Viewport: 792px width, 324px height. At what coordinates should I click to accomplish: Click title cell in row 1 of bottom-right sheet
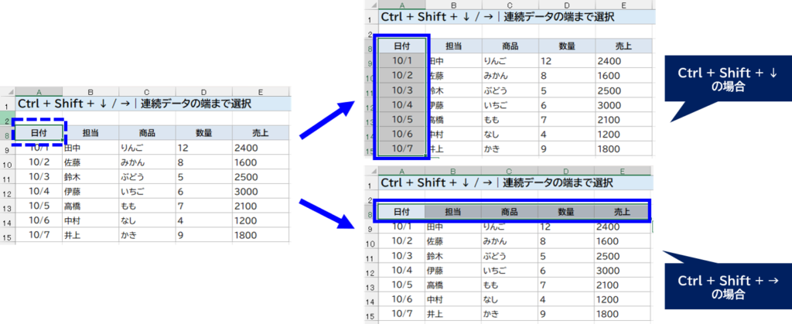[514, 182]
